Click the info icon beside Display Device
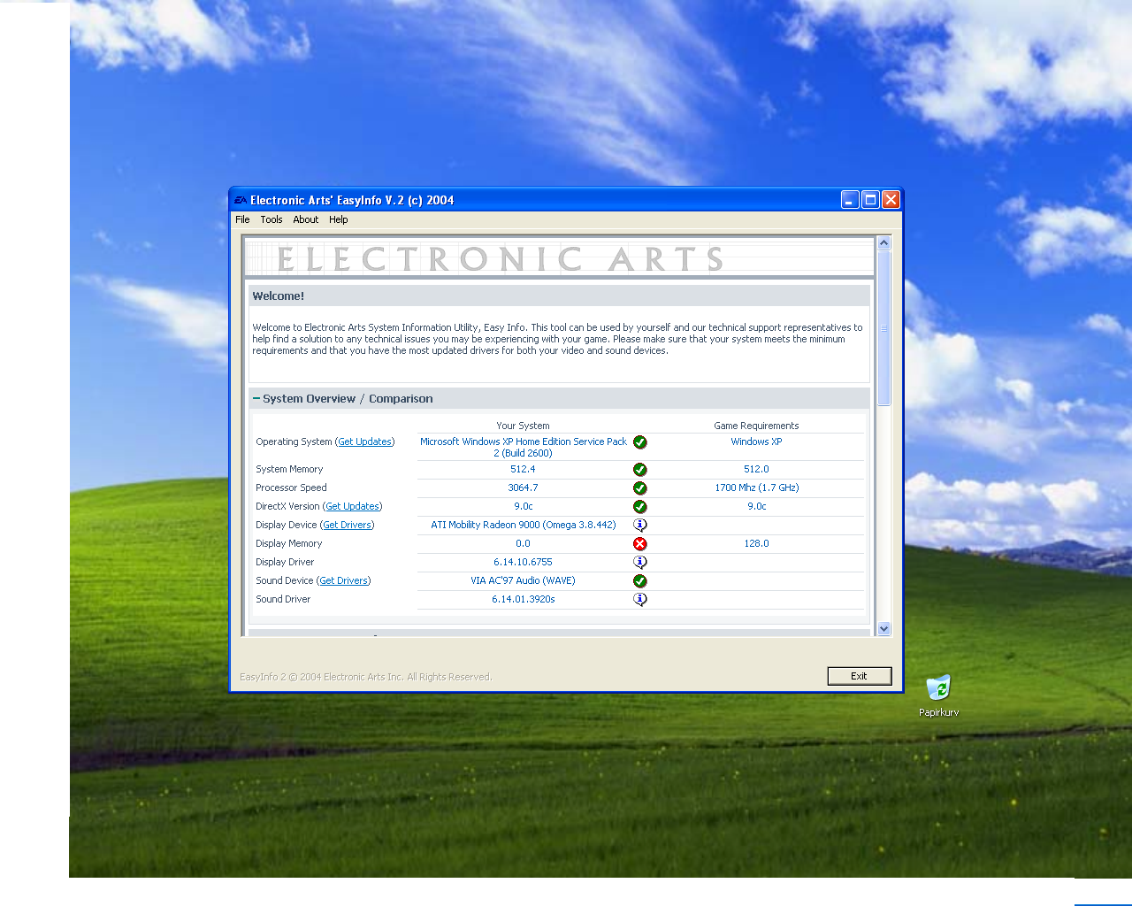 640,526
